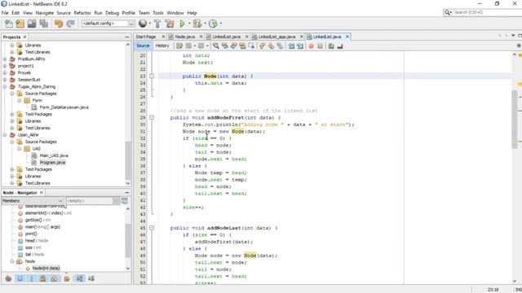Open the Refactor menu
This screenshot has width=522, height=293.
pyautogui.click(x=82, y=13)
